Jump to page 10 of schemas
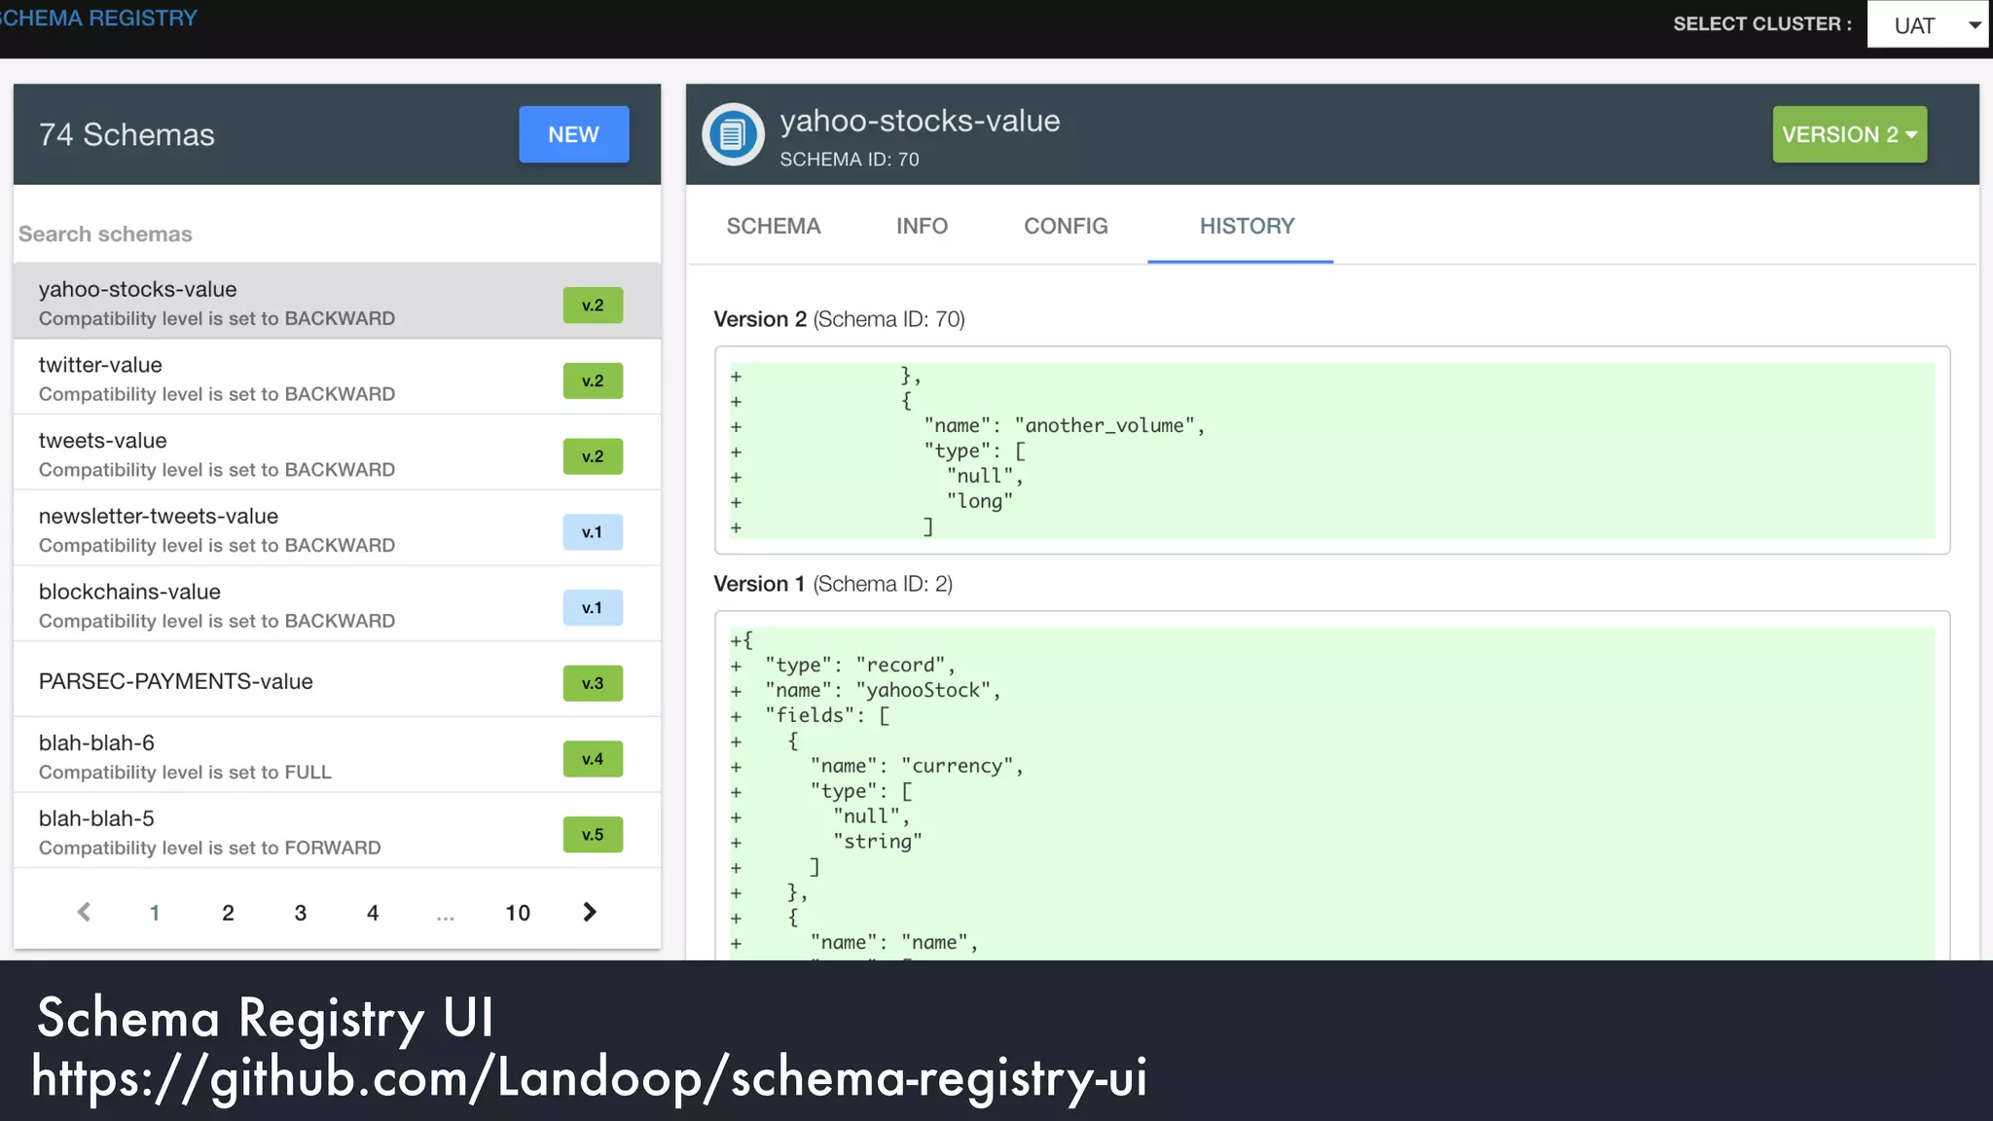The width and height of the screenshot is (1993, 1121). coord(518,913)
